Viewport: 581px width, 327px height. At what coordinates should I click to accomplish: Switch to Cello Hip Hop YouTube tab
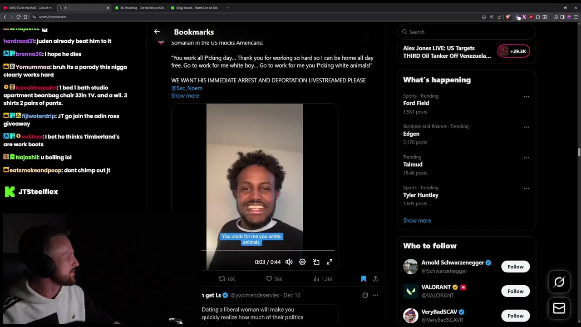coord(28,8)
